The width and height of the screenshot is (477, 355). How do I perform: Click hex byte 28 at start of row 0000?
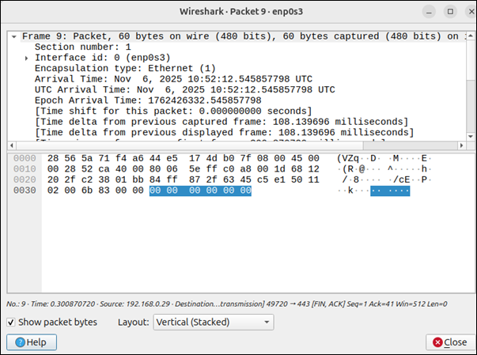[x=53, y=158]
